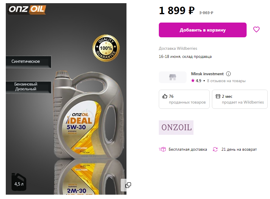Open the 8 отзывов на товары link
The height and width of the screenshot is (199, 270).
(x=226, y=81)
